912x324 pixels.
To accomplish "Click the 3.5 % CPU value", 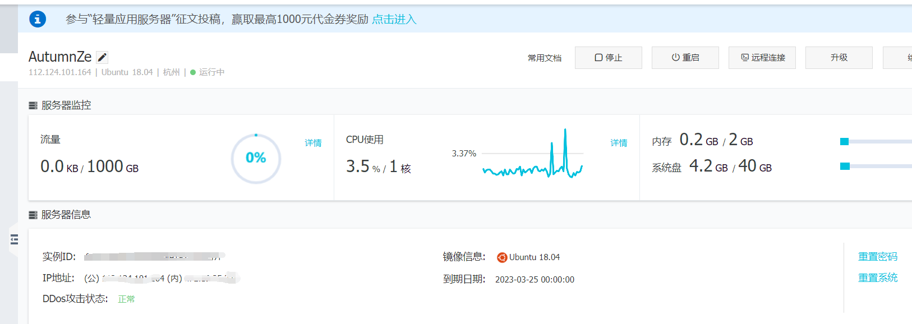I will (363, 166).
